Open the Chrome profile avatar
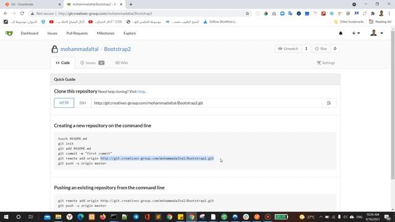The height and width of the screenshot is (222, 395). [381, 14]
